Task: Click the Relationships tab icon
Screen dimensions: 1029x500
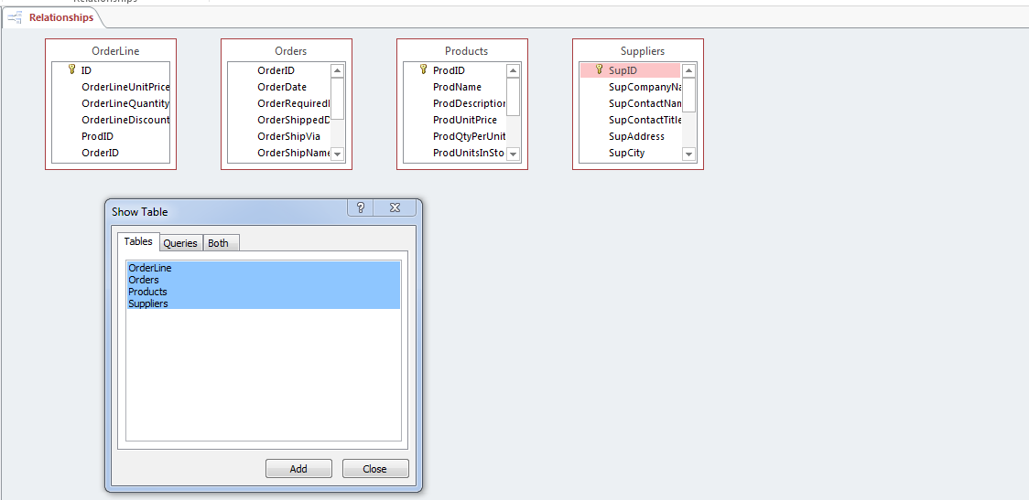Action: (x=15, y=17)
